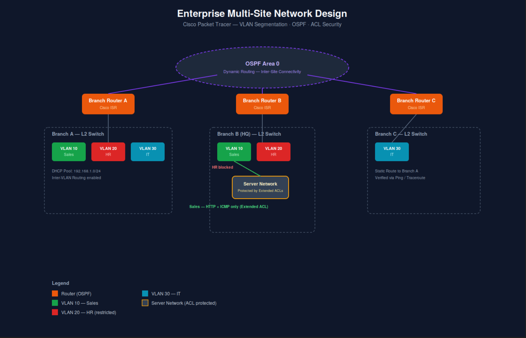Click 'VLAN 10 — Sales' legend text

tap(80, 303)
